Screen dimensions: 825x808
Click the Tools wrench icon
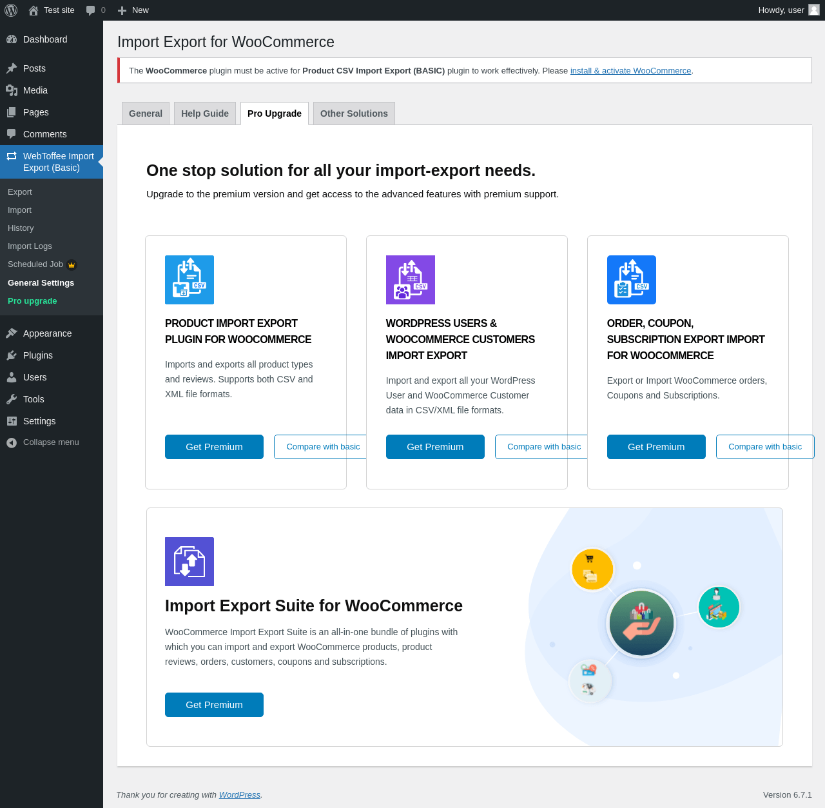tap(12, 399)
